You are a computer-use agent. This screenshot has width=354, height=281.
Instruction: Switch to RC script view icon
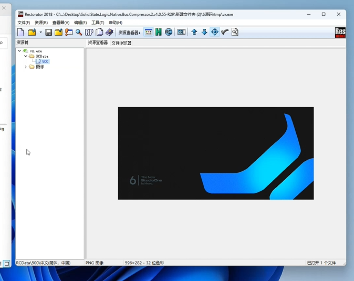tap(169, 32)
